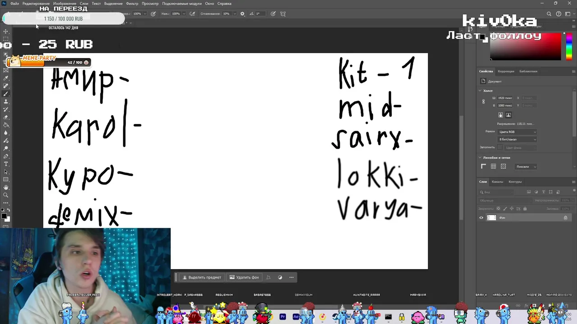Open the Режим Цвета RGB dropdown
The width and height of the screenshot is (577, 324).
pos(517,132)
